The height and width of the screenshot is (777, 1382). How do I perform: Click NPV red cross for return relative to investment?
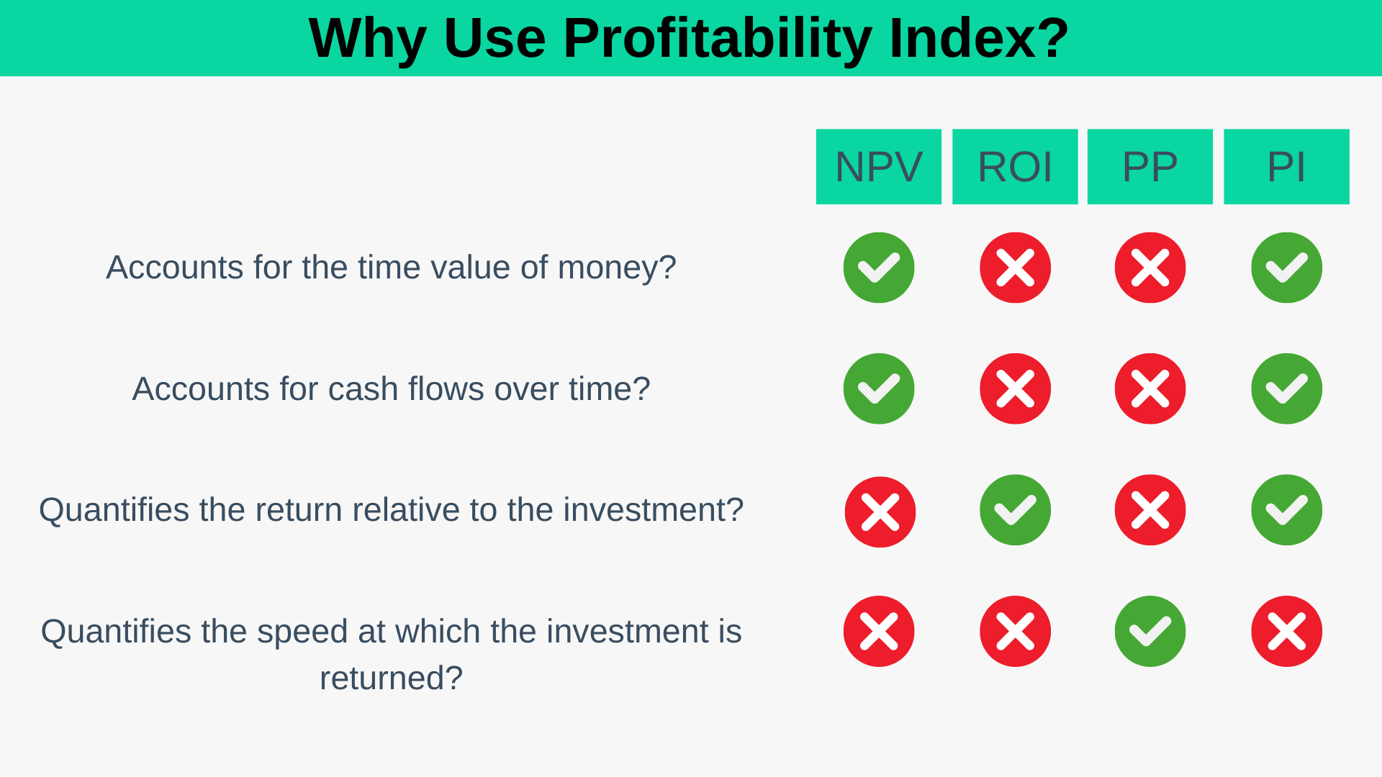(880, 512)
